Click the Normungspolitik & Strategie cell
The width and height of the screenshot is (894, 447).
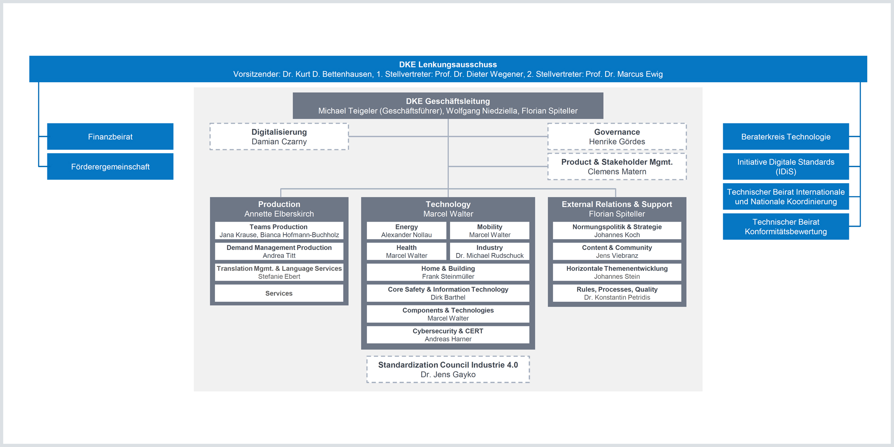coord(617,231)
